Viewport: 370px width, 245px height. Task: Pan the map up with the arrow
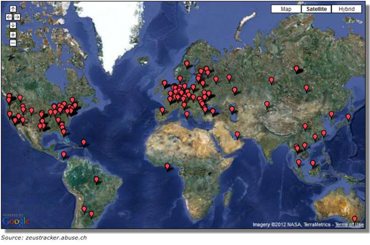(x=13, y=9)
